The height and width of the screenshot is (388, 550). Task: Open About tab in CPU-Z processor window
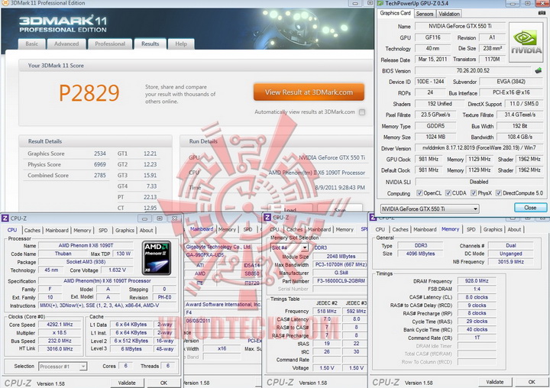tap(146, 230)
